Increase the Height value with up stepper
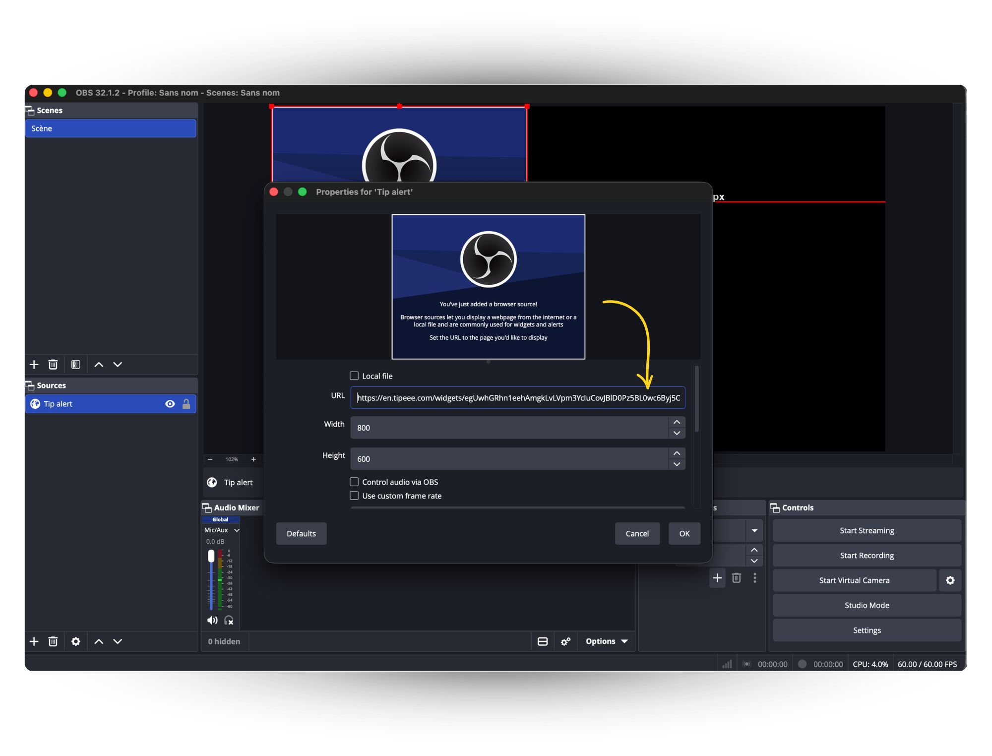992x756 pixels. tap(677, 453)
